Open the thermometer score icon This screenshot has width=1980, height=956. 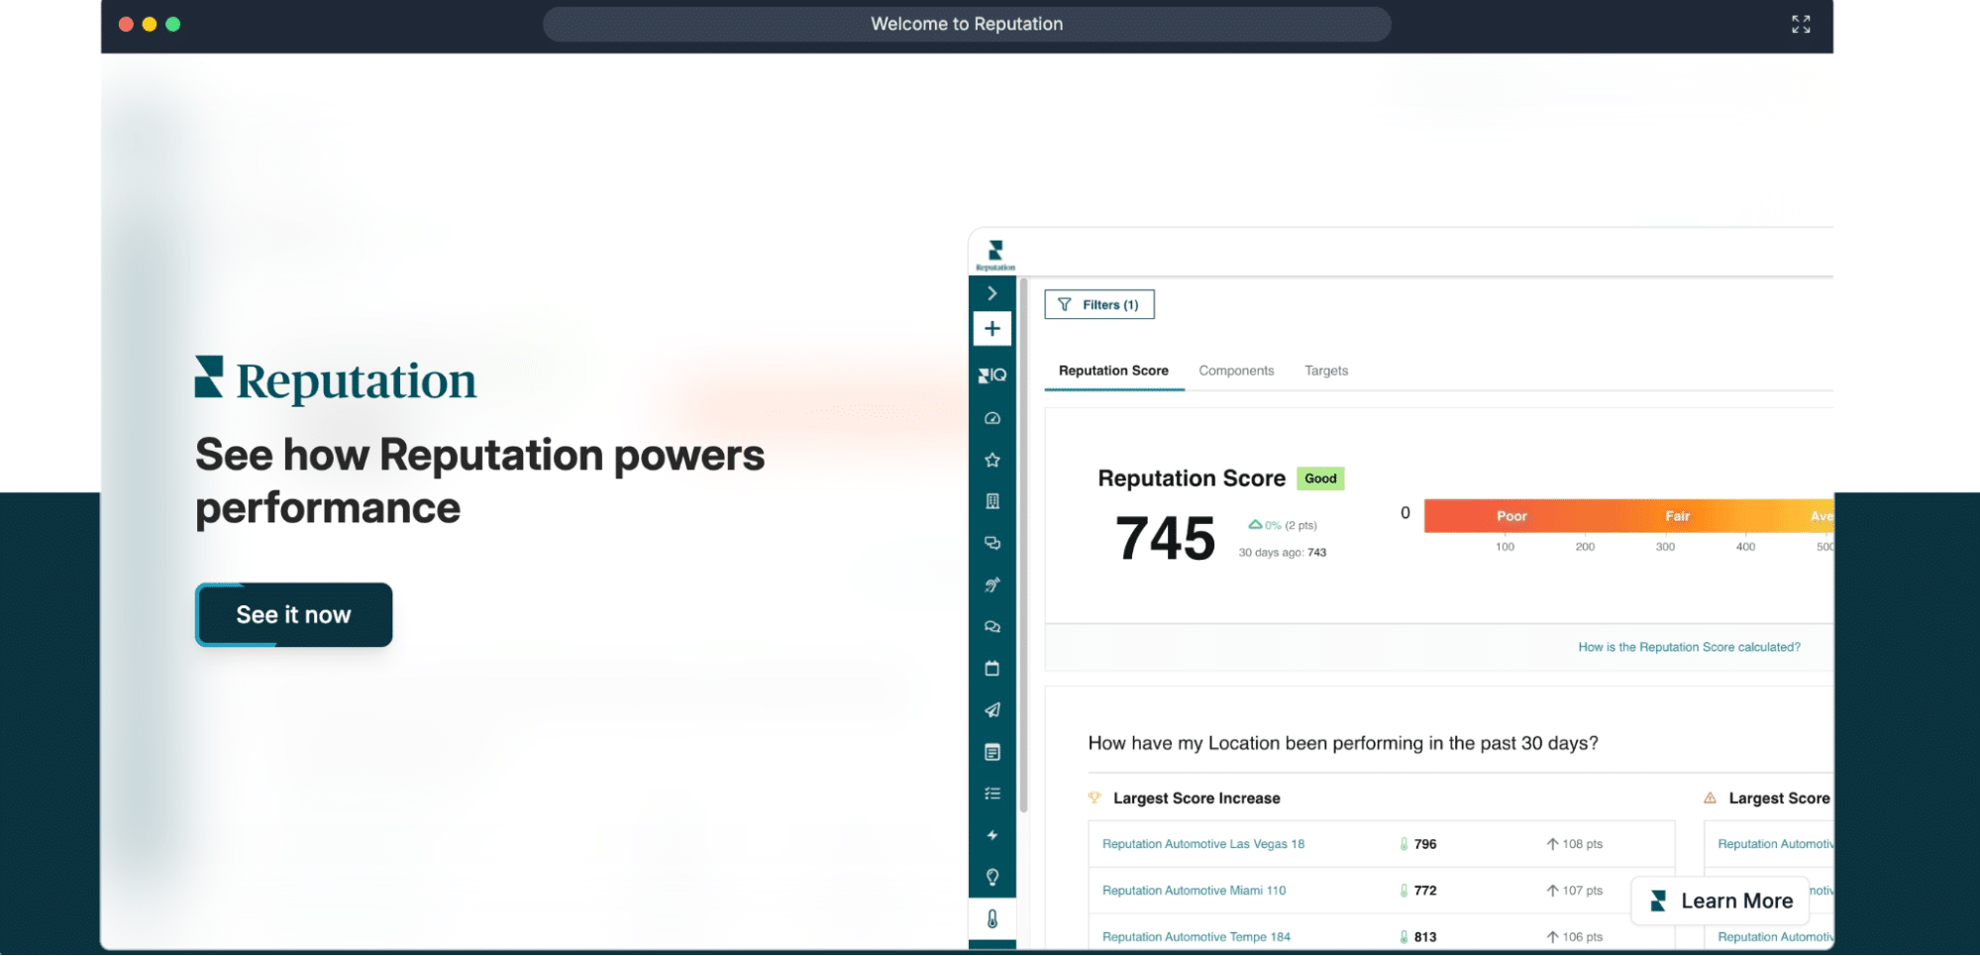[991, 918]
